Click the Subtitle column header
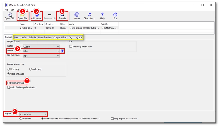Viewport: 219px width, 126px height. pos(109,24)
